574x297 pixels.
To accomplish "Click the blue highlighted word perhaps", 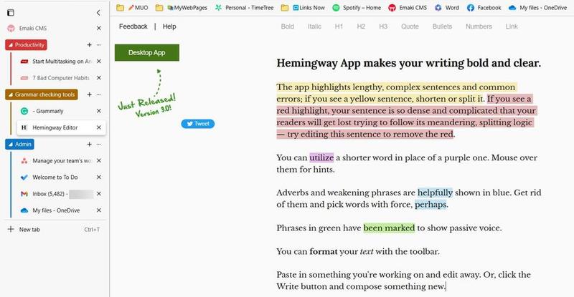I will click(430, 204).
